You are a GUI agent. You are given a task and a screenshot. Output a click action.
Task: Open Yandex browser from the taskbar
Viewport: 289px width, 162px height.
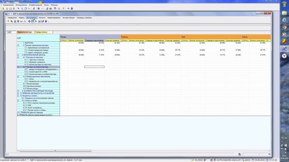coord(284,56)
